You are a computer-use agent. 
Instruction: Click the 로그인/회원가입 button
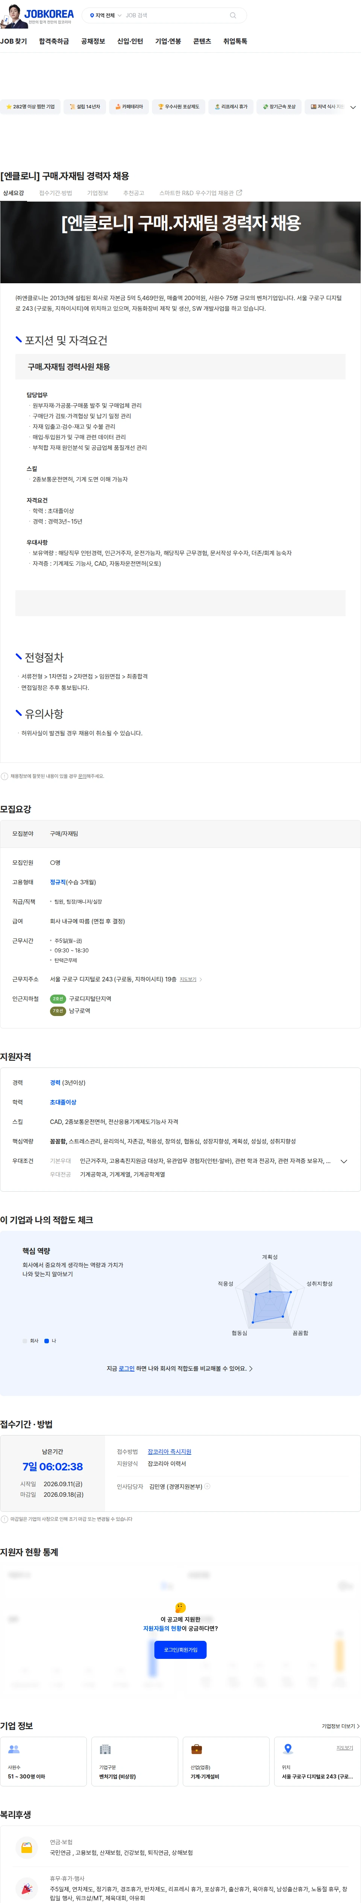click(180, 1649)
